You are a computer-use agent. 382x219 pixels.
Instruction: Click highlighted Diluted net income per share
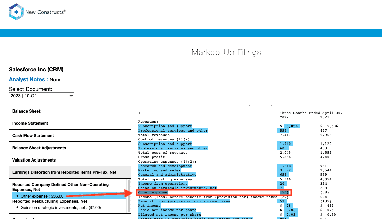[x=170, y=214]
